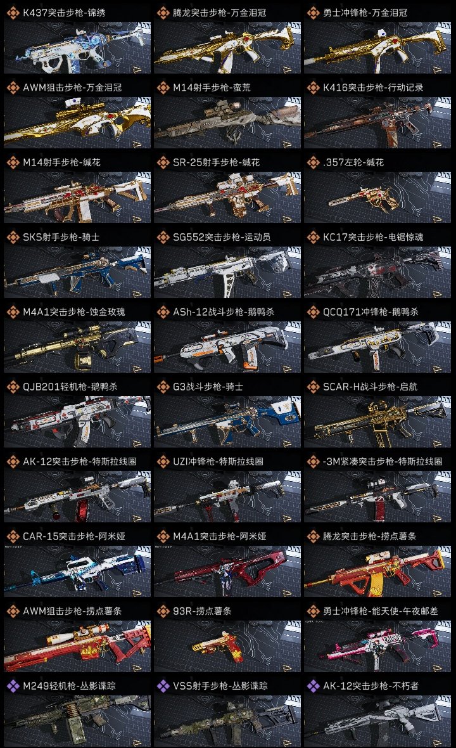This screenshot has height=748, width=456.
Task: Click the purple diamond icon beside AK-12突击步枪-不朽者
Action: click(x=313, y=686)
